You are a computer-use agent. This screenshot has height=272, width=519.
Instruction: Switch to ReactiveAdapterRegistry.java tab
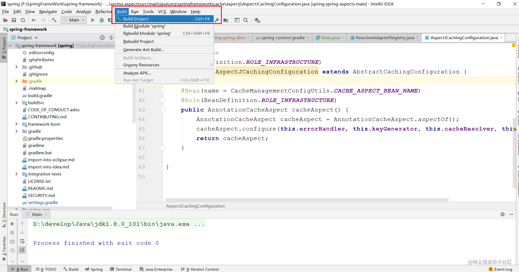(x=385, y=38)
